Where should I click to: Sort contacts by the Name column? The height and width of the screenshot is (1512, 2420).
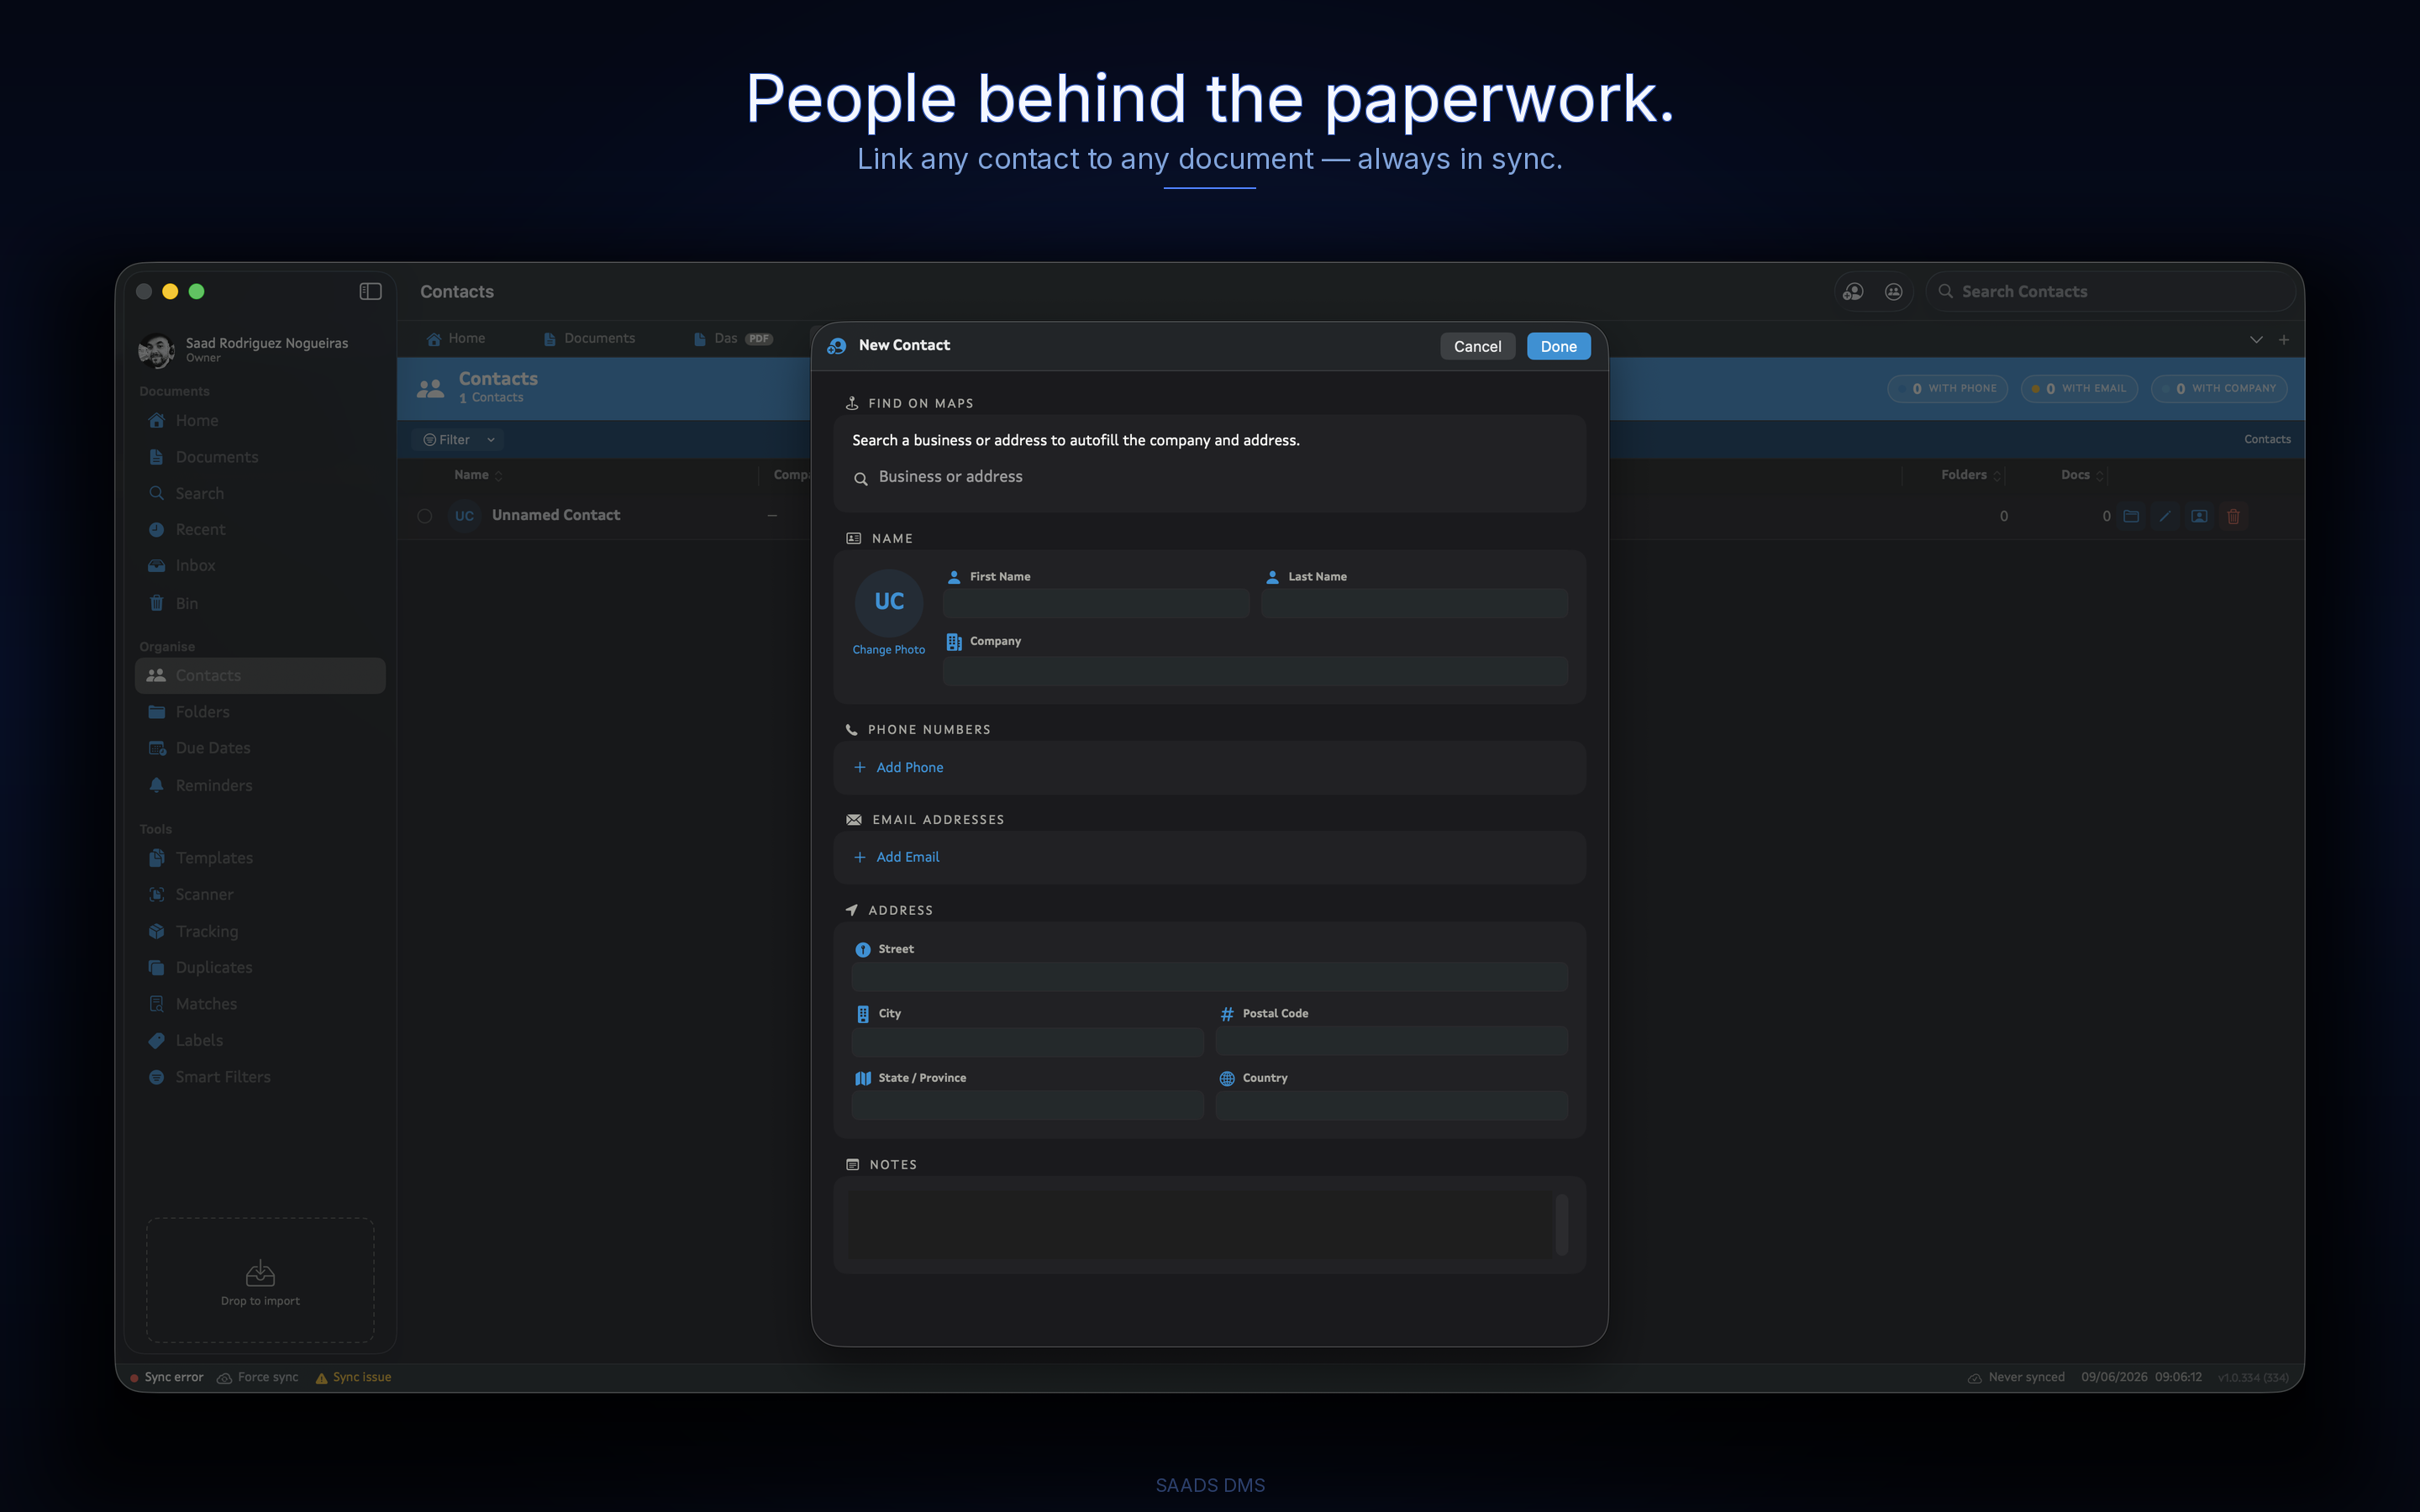click(x=478, y=475)
